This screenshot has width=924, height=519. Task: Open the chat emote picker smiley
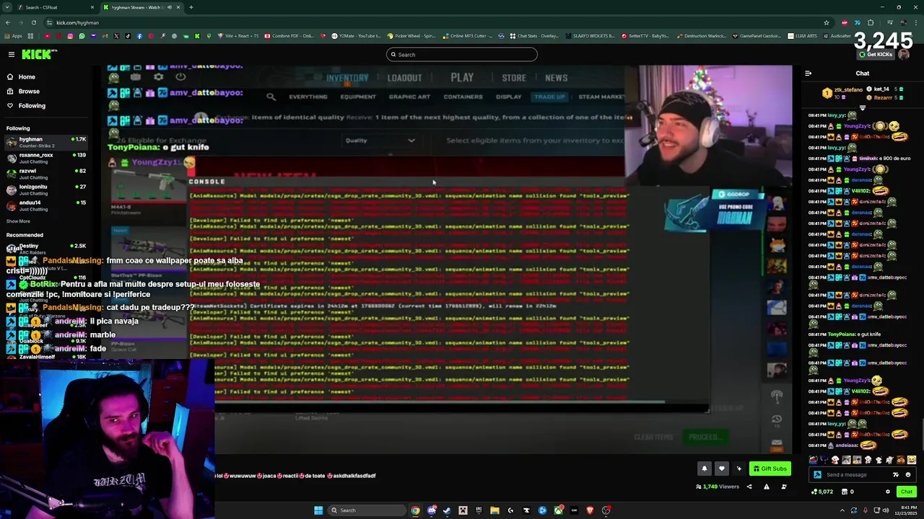click(x=908, y=475)
